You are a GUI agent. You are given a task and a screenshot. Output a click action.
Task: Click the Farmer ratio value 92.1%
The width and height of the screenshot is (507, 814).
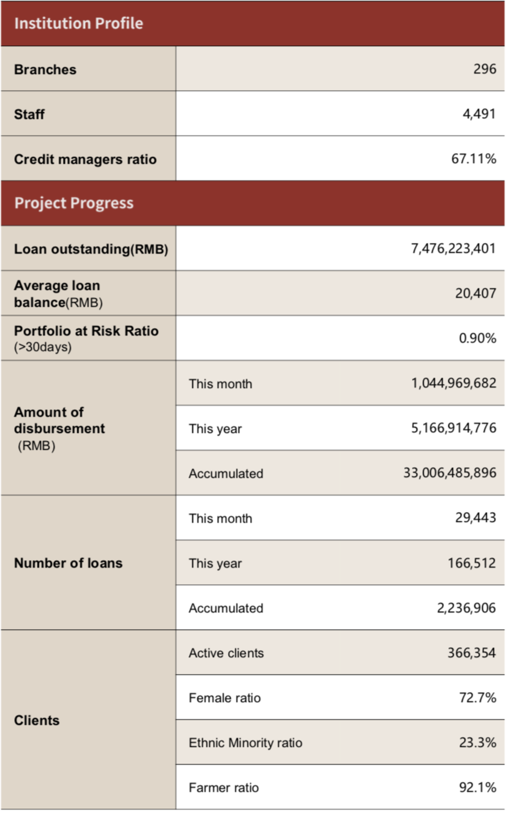coord(477,787)
